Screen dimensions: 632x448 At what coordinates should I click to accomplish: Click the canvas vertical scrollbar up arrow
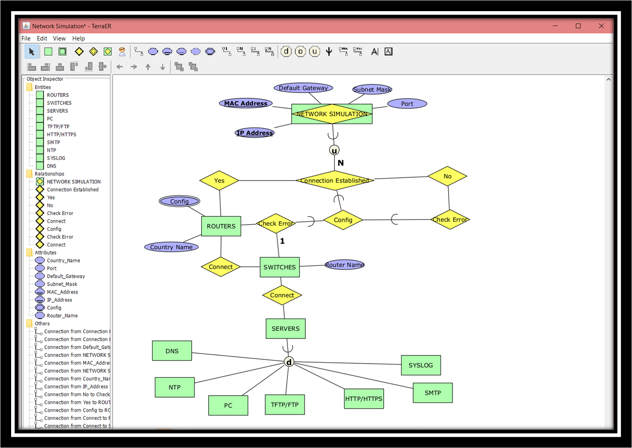[608, 78]
